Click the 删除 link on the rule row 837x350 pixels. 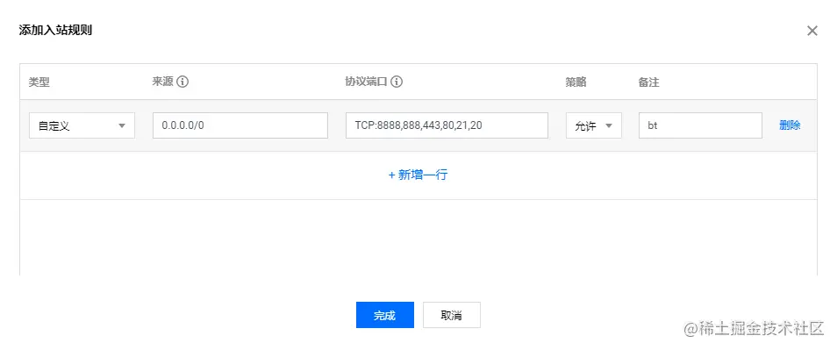point(790,125)
